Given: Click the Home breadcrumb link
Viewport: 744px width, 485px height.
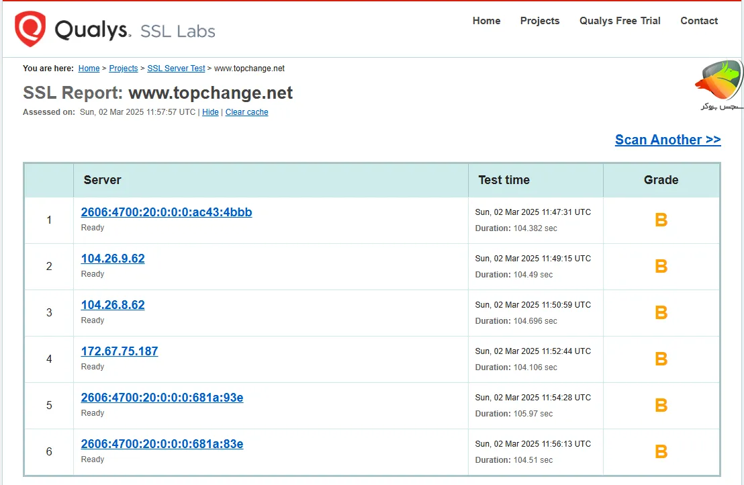Looking at the screenshot, I should [x=89, y=69].
